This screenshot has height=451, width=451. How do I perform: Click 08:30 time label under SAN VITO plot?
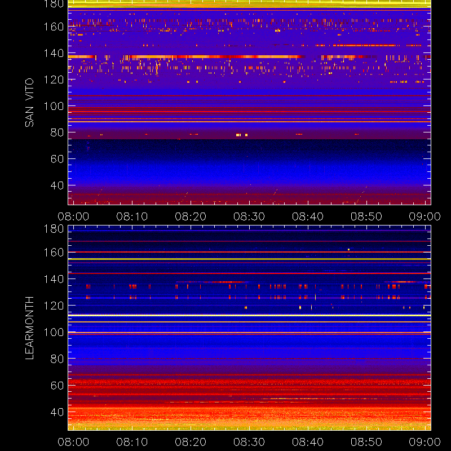click(x=249, y=216)
